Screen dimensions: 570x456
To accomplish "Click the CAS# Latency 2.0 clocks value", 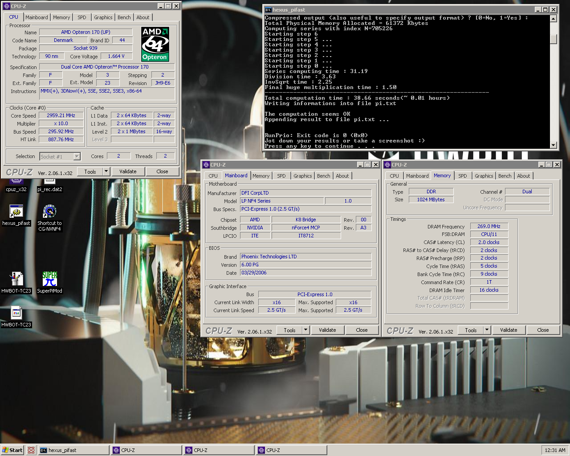I will click(x=489, y=242).
